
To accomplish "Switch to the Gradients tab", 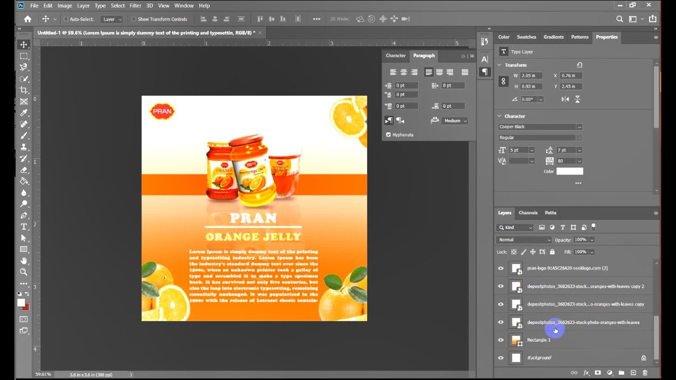I will tap(553, 37).
